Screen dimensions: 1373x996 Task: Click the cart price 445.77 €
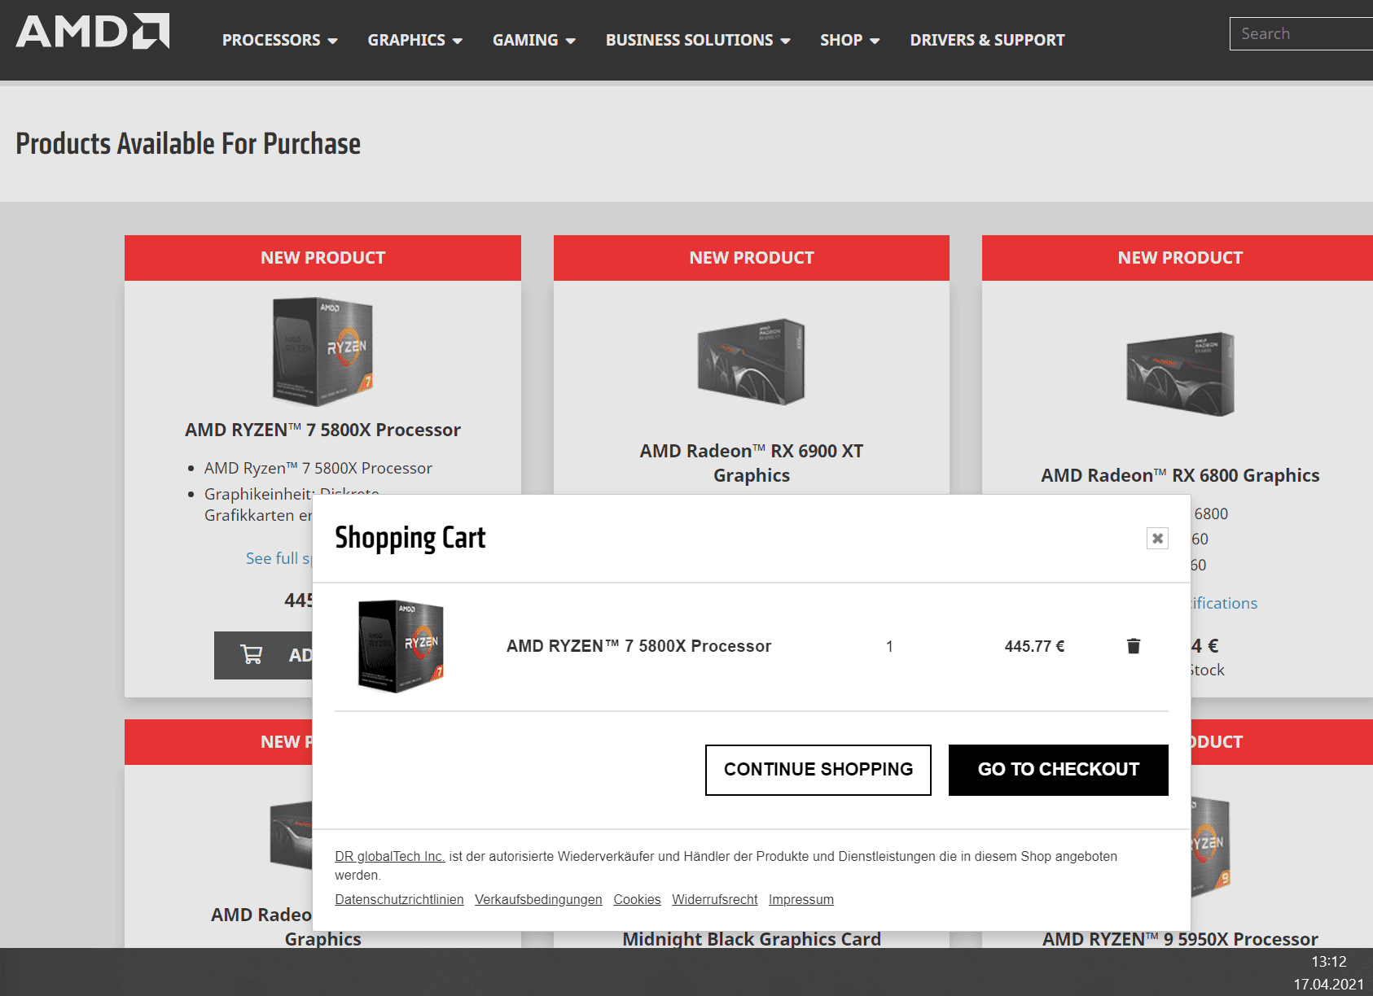pos(1034,646)
